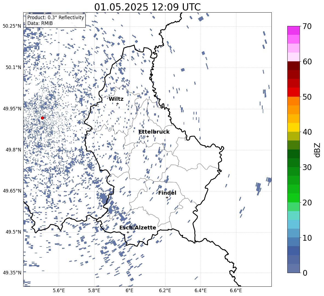Click the 6.6°E longitude label
Image resolution: width=324 pixels, height=296 pixels.
click(236, 291)
